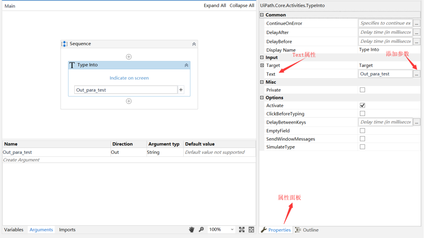Screen dimensions: 424x238
Task: Click the Type Into T icon
Action: coord(72,65)
